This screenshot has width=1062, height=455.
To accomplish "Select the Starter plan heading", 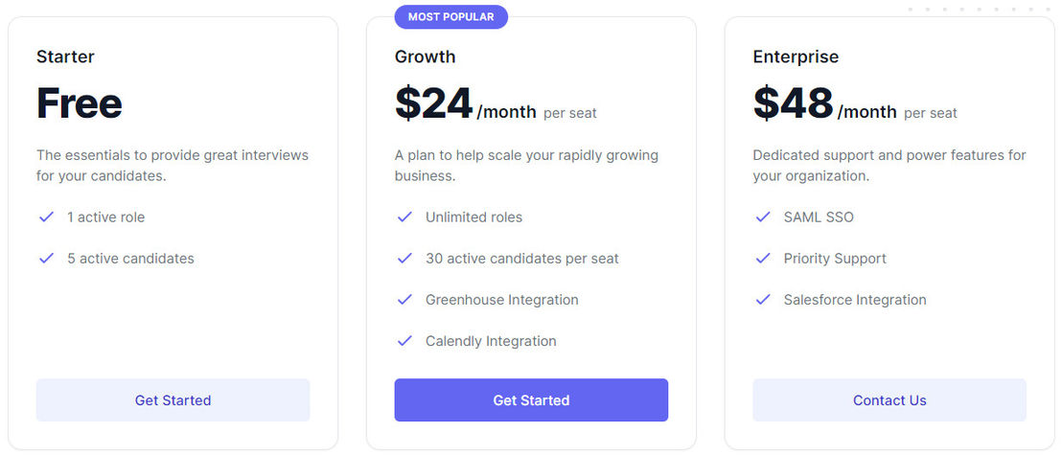I will tap(65, 57).
